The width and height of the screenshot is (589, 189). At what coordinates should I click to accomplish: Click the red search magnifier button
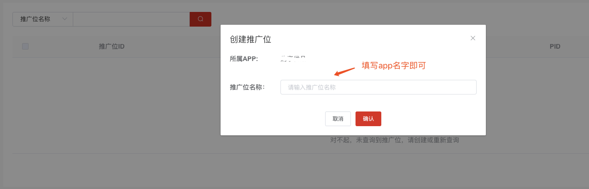click(x=200, y=19)
